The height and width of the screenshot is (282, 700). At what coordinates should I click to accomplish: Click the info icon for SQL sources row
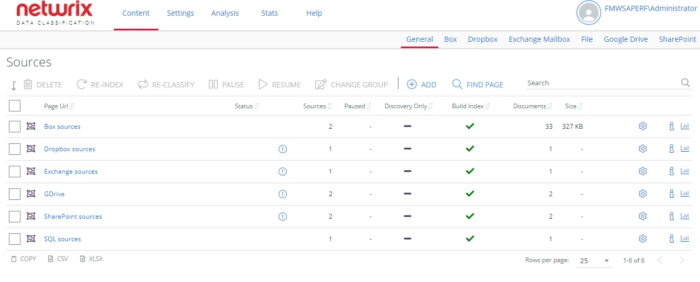671,239
